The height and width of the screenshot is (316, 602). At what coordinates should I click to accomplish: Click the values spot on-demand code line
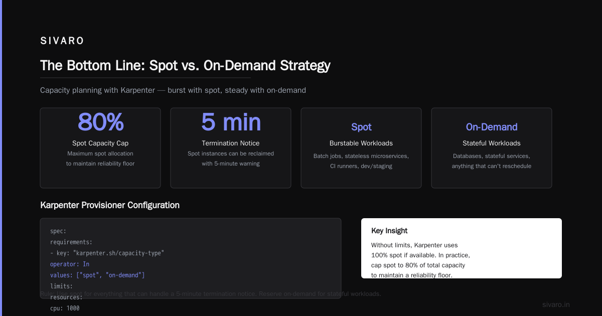click(x=97, y=275)
